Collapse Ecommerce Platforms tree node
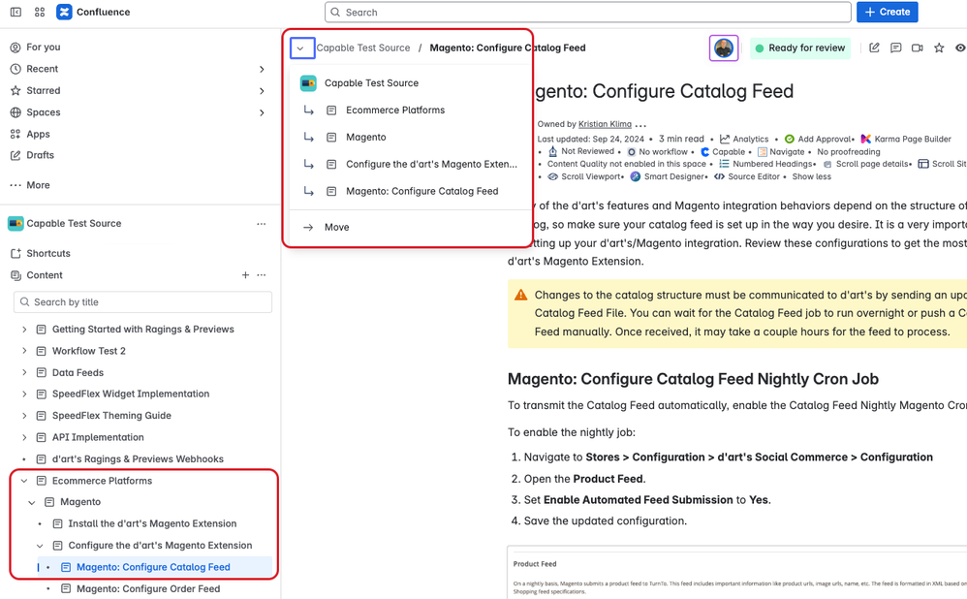Viewport: 967px width, 599px height. pos(24,481)
